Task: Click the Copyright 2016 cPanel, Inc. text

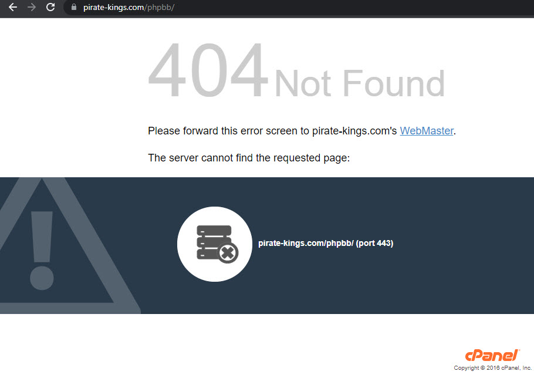Action: [492, 368]
